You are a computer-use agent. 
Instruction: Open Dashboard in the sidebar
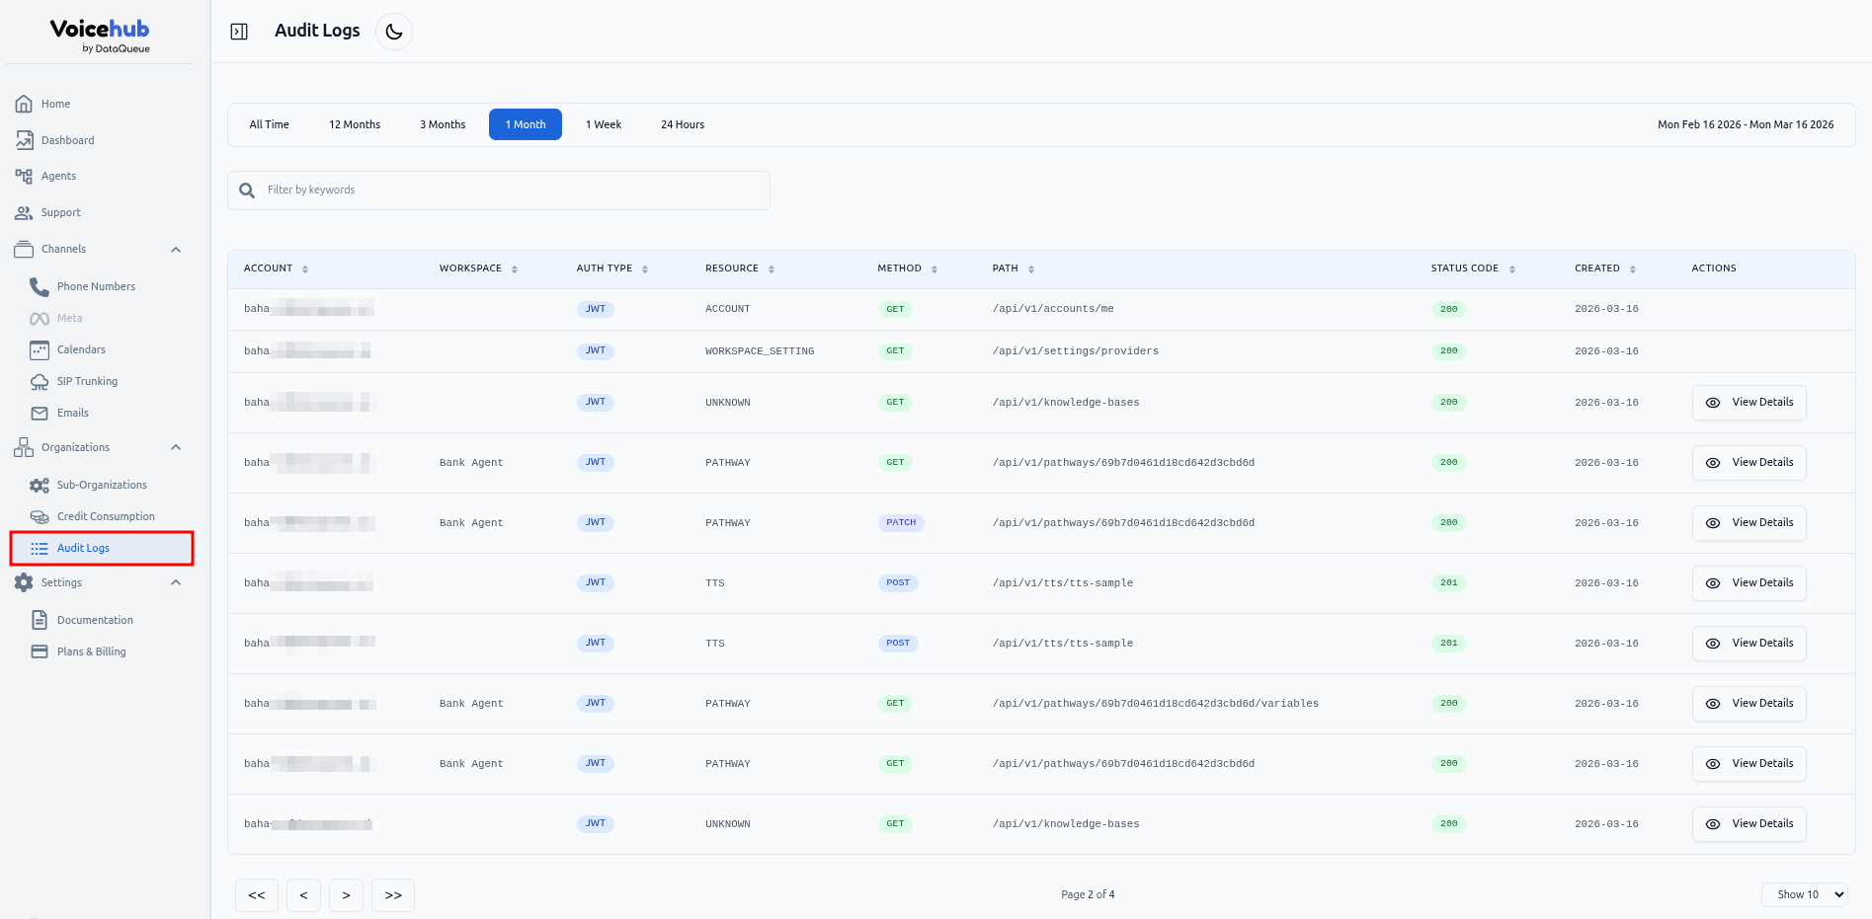[x=67, y=140]
